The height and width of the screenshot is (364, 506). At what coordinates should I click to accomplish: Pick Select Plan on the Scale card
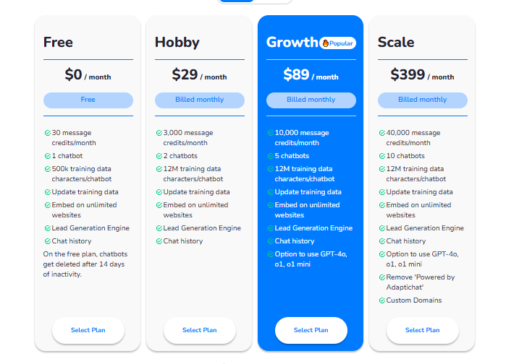coord(423,330)
